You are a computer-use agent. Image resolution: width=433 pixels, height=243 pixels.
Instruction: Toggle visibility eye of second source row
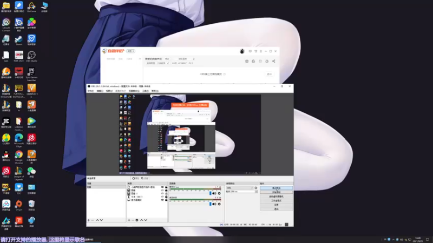pyautogui.click(x=162, y=191)
